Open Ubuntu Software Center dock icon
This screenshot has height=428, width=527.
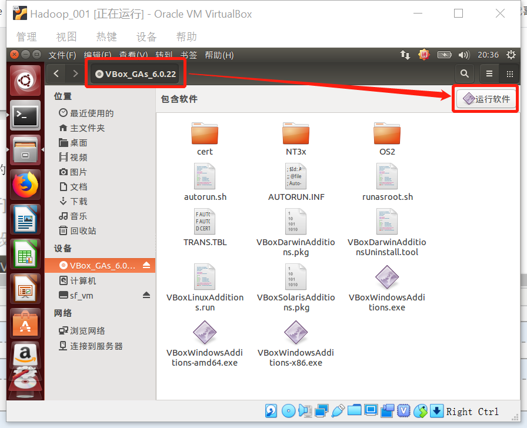tap(25, 323)
